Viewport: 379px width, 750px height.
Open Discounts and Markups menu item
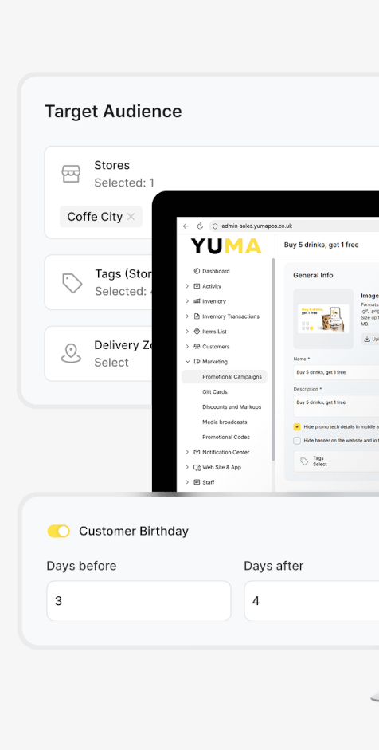[x=232, y=407]
